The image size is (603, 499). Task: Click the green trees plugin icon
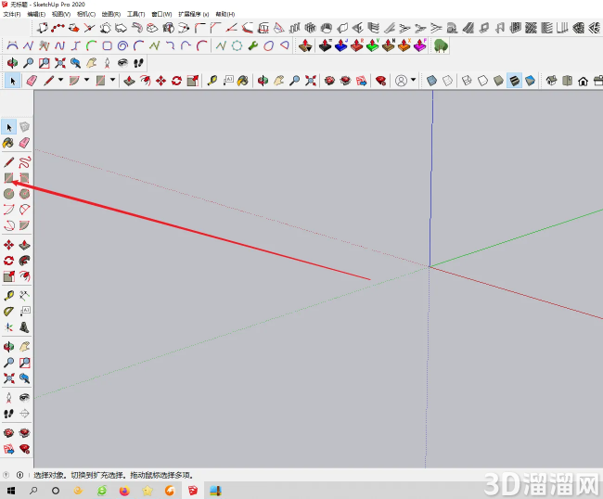click(x=441, y=45)
